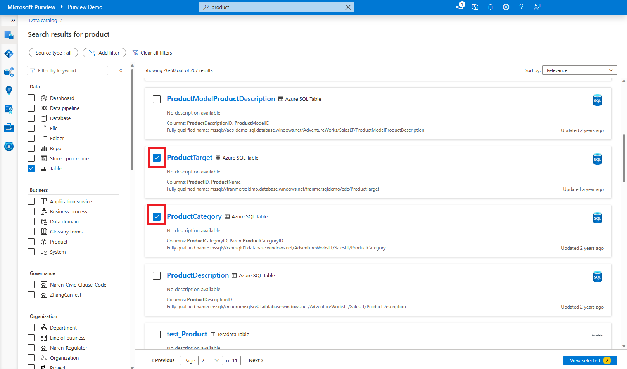
Task: Click the product search field
Action: (277, 7)
